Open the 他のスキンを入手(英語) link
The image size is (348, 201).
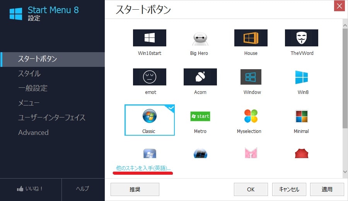pyautogui.click(x=143, y=168)
